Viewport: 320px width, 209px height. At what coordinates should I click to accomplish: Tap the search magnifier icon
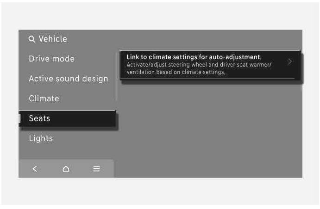(x=31, y=39)
